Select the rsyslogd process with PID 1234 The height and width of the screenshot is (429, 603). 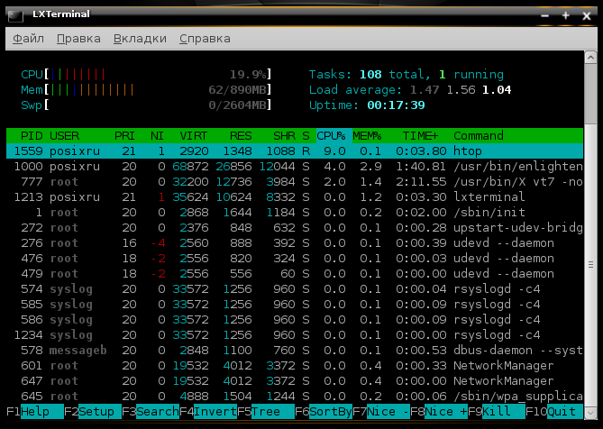click(295, 335)
